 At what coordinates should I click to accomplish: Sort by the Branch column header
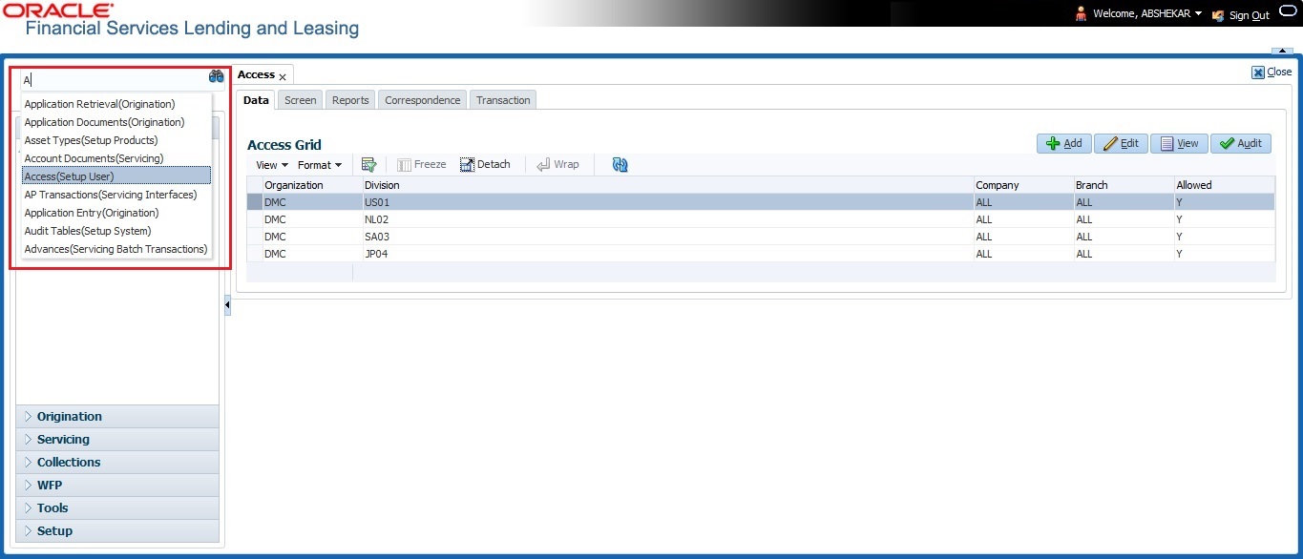(1123, 185)
